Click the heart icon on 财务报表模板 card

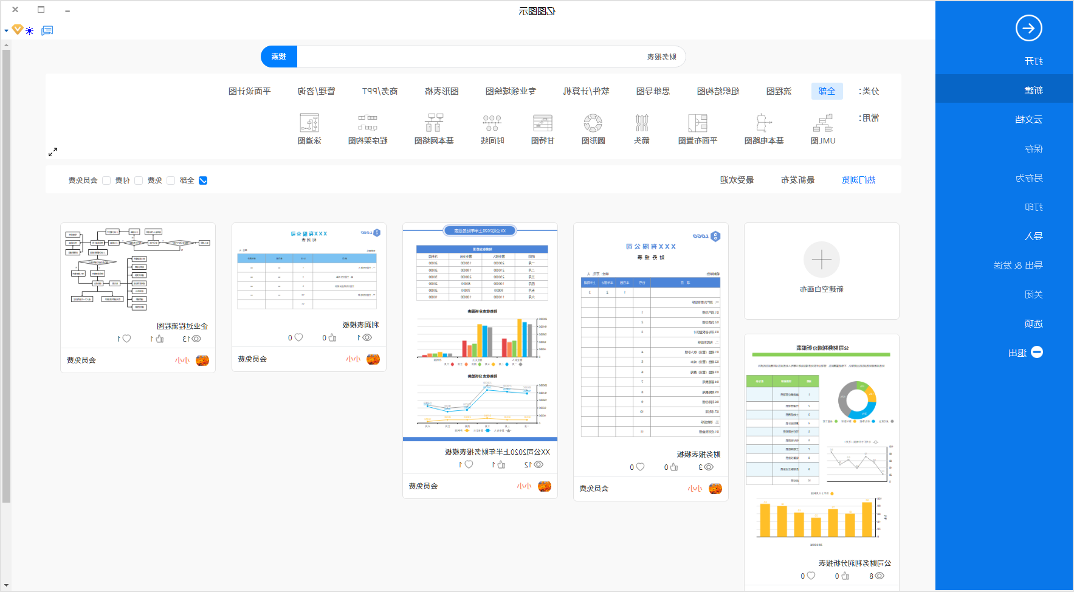click(640, 467)
